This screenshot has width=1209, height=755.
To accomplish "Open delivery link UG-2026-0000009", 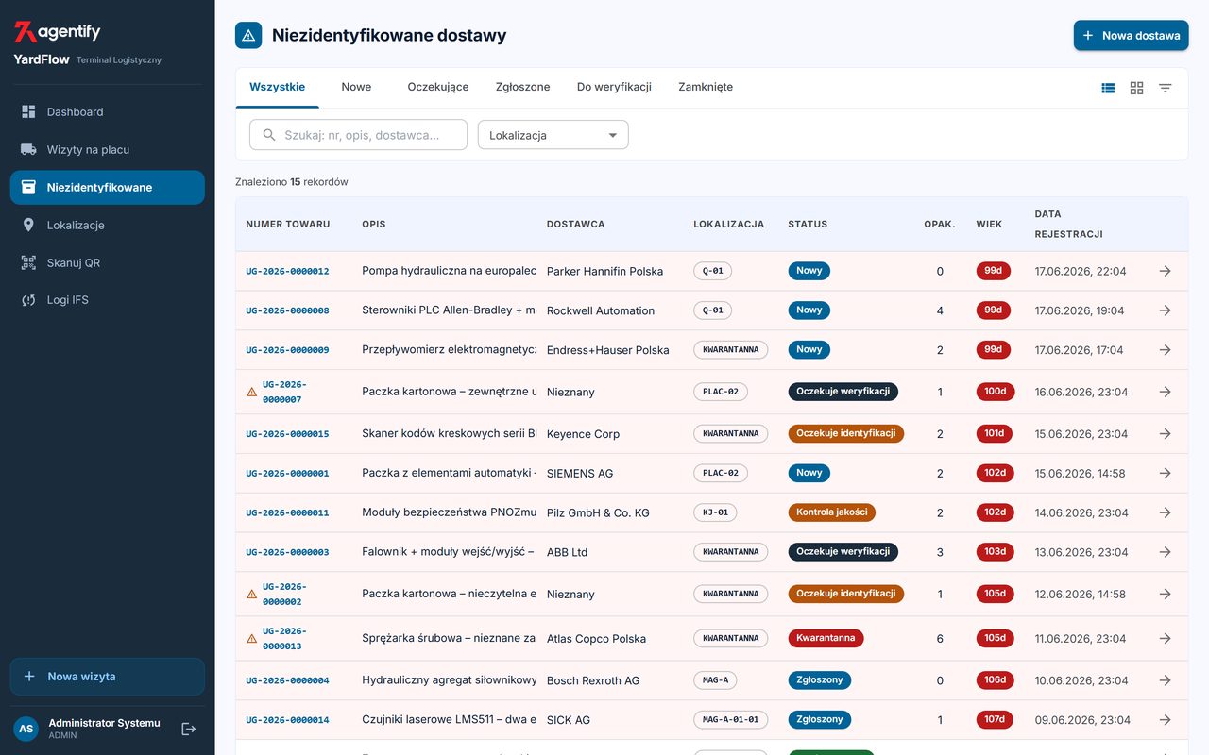I will pos(287,350).
